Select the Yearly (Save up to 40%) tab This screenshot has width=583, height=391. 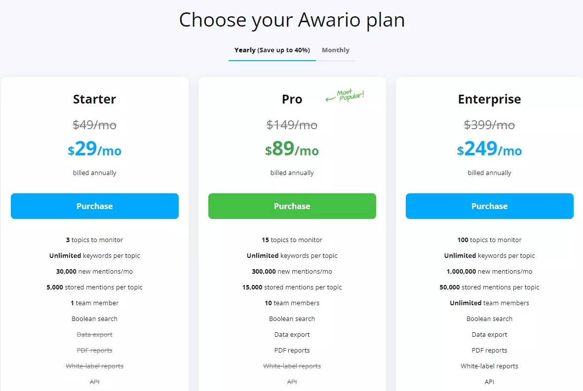(x=272, y=50)
